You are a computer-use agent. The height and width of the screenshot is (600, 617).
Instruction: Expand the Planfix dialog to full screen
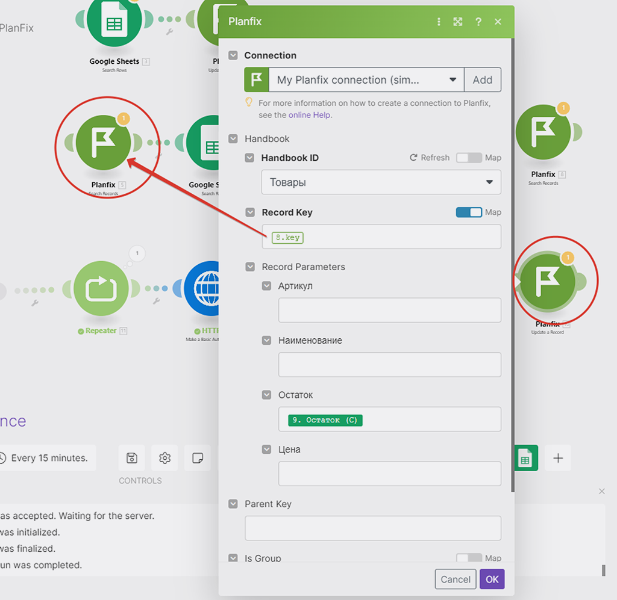(458, 22)
